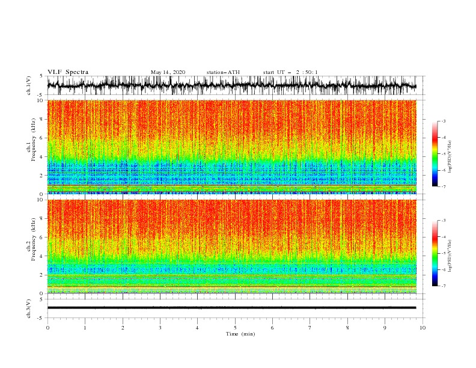Click the "Time (min)" axis title

pyautogui.click(x=240, y=334)
